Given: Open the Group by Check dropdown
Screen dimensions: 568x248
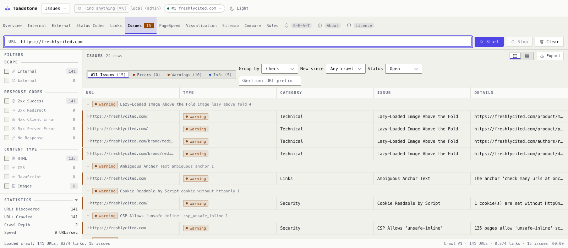Looking at the screenshot, I should (280, 69).
